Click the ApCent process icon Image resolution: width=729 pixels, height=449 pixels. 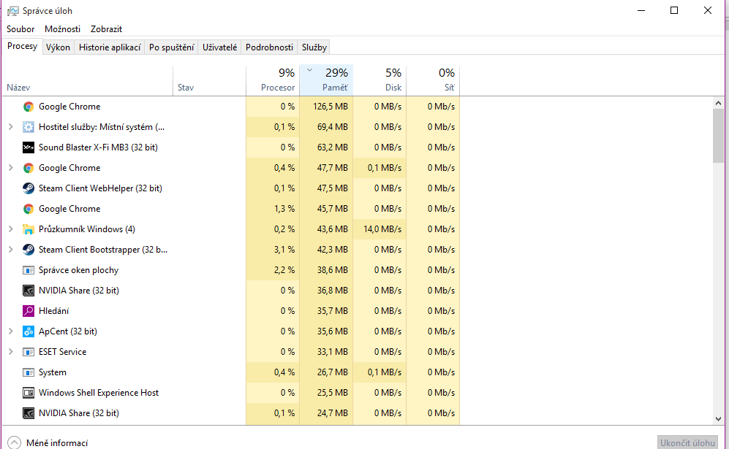pyautogui.click(x=29, y=331)
